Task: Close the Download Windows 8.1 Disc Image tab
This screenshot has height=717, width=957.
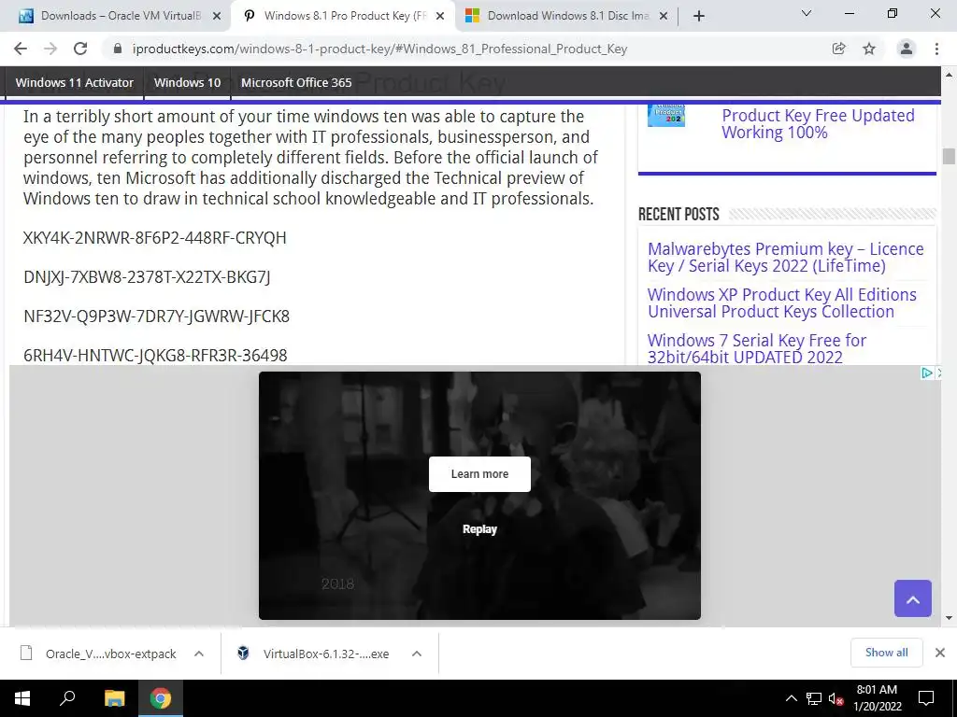Action: click(664, 16)
